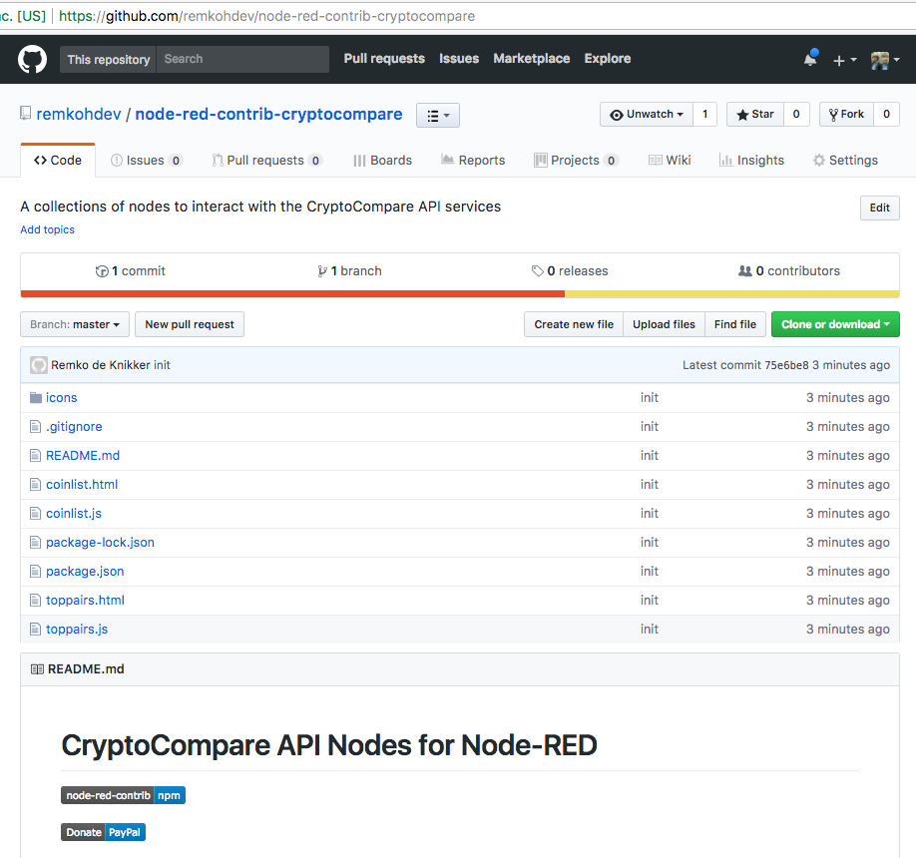Open the notifications bell icon
Viewport: 916px width, 858px height.
(811, 59)
